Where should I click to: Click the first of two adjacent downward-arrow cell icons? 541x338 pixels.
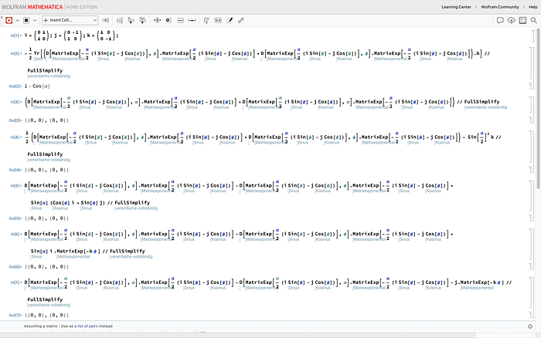(x=131, y=20)
